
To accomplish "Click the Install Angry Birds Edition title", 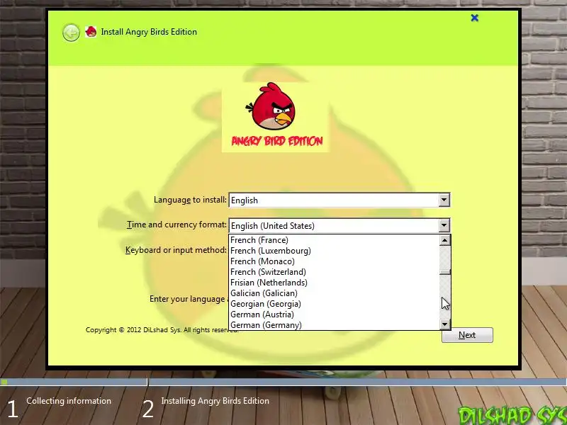I will click(x=149, y=32).
